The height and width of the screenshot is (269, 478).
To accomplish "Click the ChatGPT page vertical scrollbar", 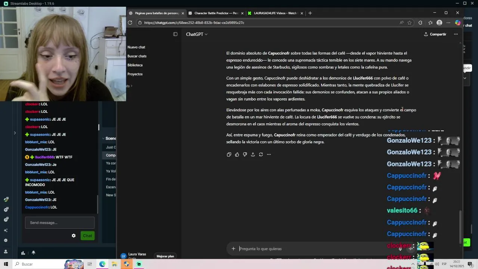I will (460, 226).
